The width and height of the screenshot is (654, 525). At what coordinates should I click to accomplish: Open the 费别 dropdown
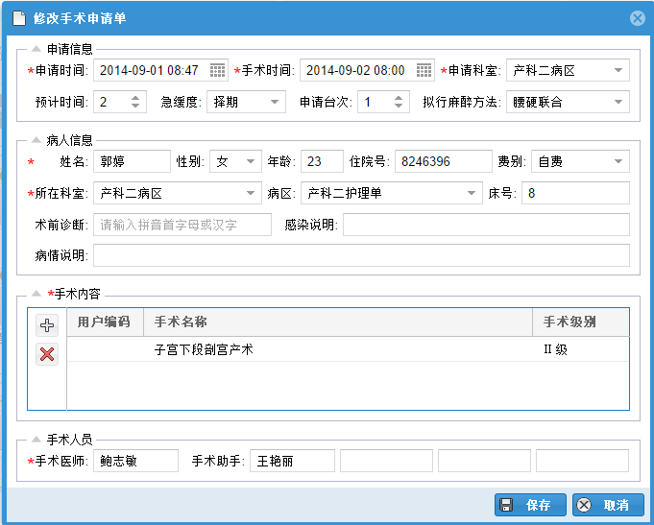[618, 161]
